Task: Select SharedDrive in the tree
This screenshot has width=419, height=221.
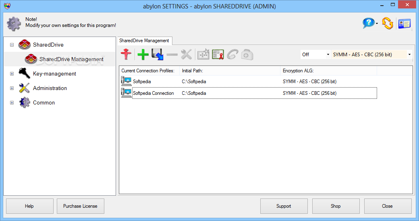Action: pyautogui.click(x=48, y=45)
